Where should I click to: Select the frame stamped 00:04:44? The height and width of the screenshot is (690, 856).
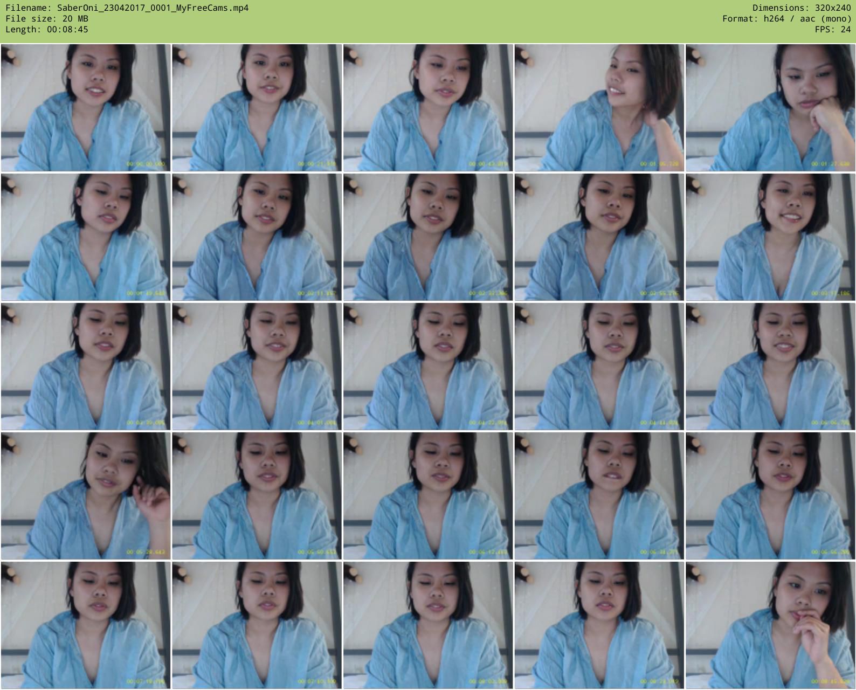[599, 367]
